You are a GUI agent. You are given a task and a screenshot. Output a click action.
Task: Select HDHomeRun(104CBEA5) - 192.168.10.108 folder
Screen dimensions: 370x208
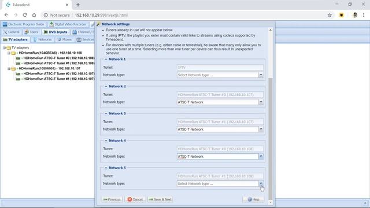pos(50,53)
